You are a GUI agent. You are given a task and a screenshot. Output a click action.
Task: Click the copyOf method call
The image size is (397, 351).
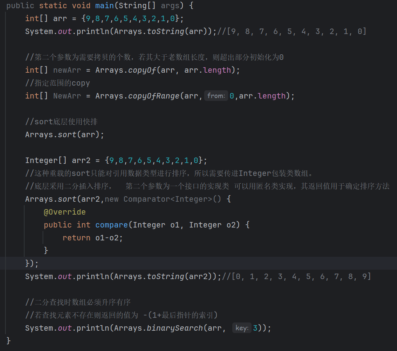point(142,70)
